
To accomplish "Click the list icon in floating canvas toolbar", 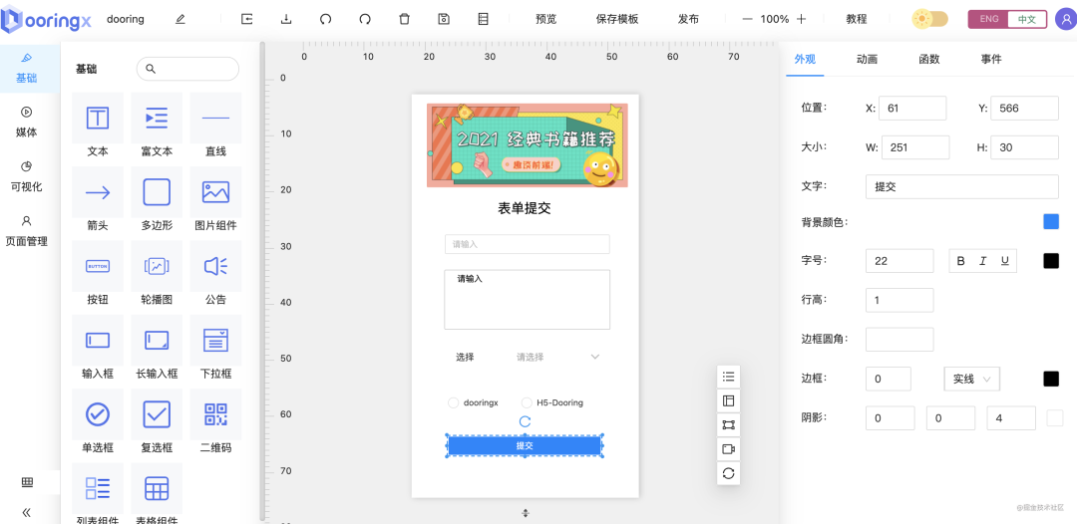I will click(729, 376).
